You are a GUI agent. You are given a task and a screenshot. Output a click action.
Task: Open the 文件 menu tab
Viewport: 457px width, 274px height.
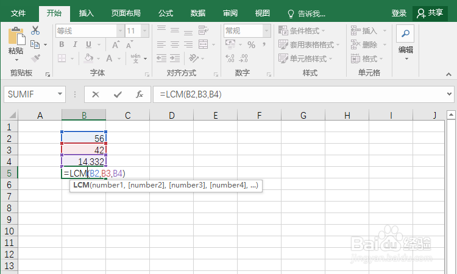[x=18, y=13]
